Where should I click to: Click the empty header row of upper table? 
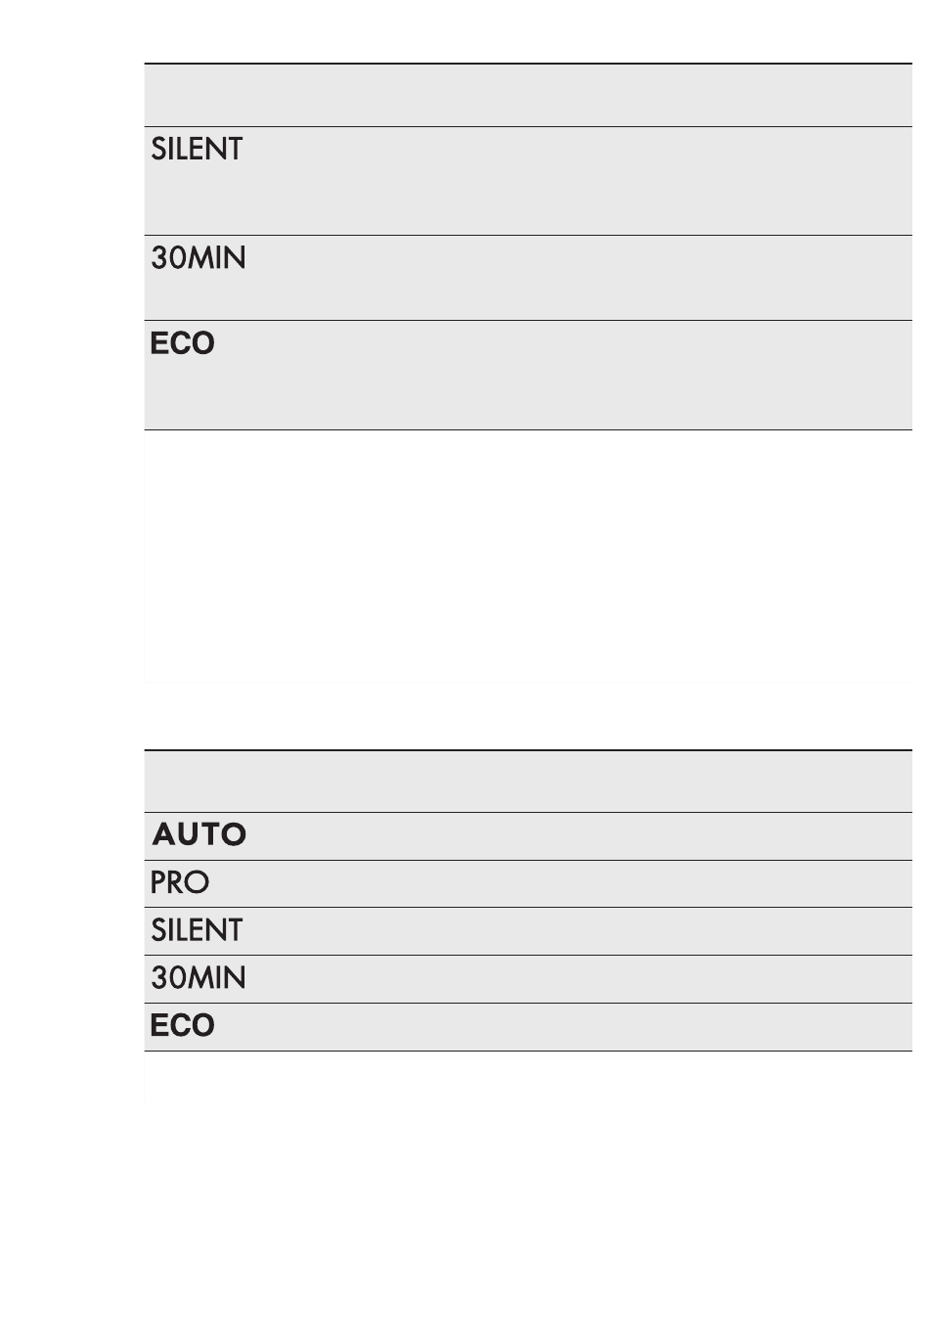click(x=528, y=95)
